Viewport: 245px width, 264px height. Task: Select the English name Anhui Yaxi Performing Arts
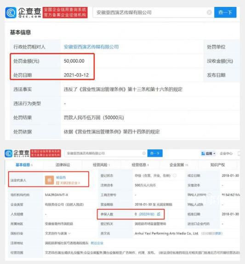[166, 233]
